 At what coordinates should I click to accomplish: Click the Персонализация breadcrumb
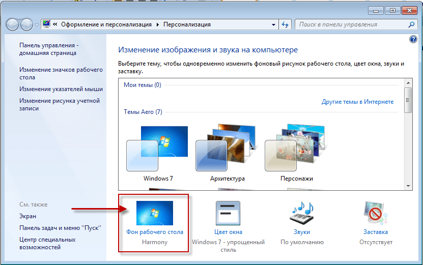[x=187, y=24]
